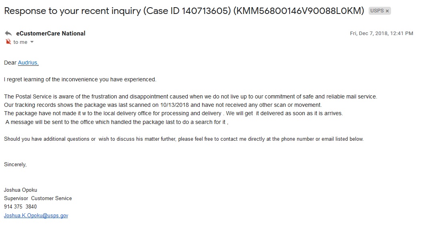Expand recipient details arrow beside "to me"
Image resolution: width=421 pixels, height=232 pixels.
point(32,42)
